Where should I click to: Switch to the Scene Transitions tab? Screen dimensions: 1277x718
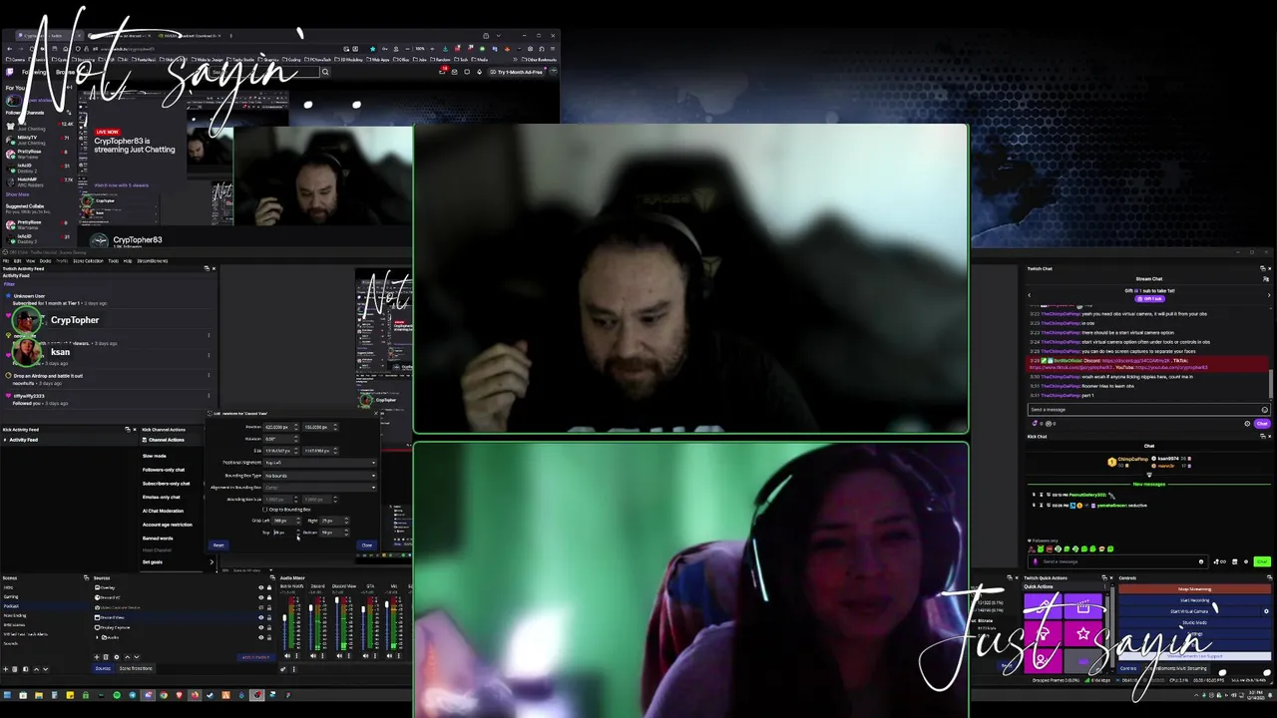[x=136, y=668]
